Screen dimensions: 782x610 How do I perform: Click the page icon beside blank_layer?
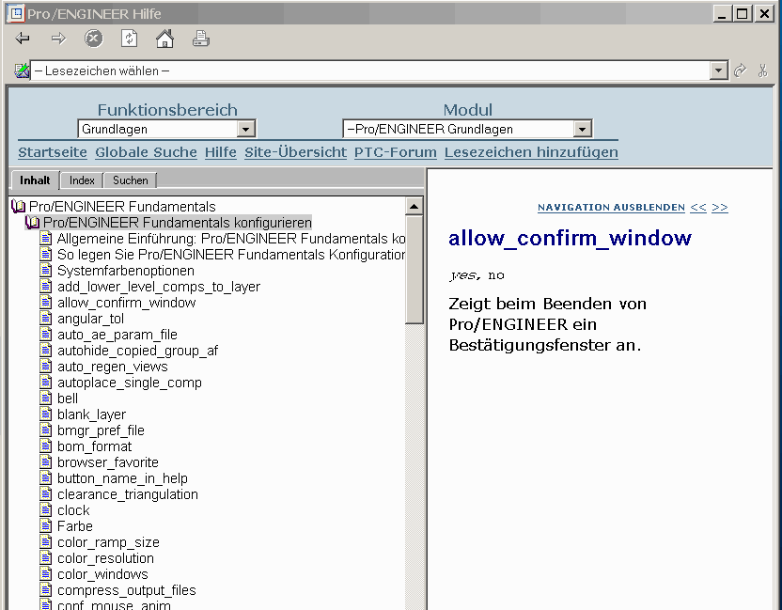[x=46, y=414]
